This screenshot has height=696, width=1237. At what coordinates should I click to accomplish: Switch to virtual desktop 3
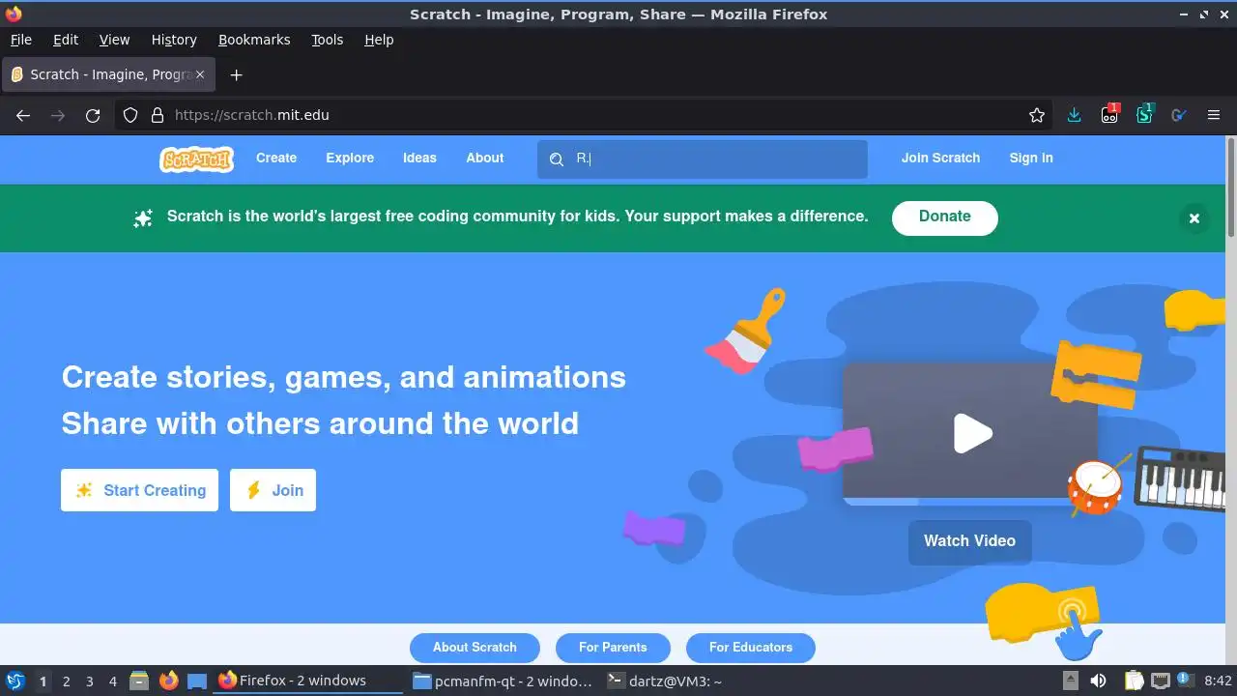[89, 681]
